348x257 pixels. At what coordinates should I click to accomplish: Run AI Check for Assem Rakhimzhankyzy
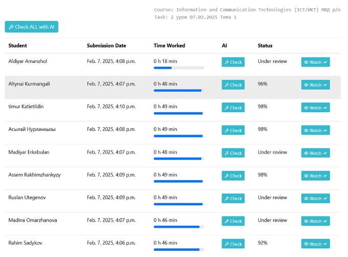233,176
